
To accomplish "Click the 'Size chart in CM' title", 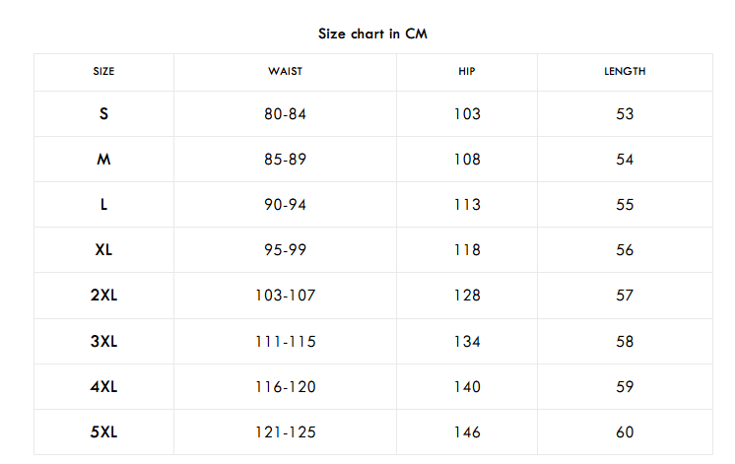I will (x=372, y=33).
